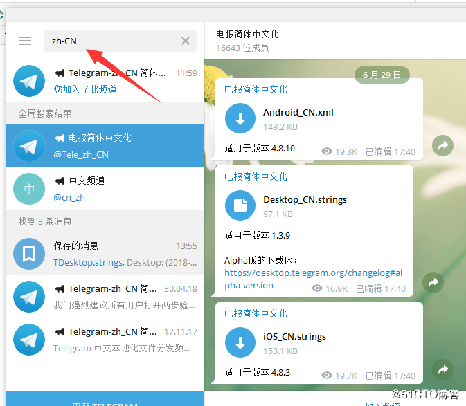Click the Android_CN.xml file name
This screenshot has height=406, width=466.
point(298,112)
